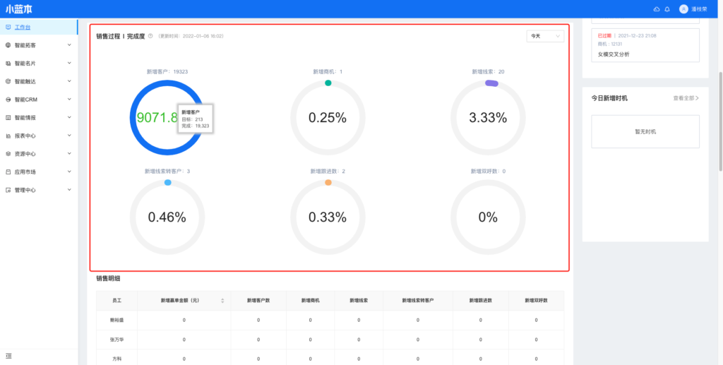Open notifications via the bell icon
Image resolution: width=723 pixels, height=365 pixels.
[x=667, y=9]
